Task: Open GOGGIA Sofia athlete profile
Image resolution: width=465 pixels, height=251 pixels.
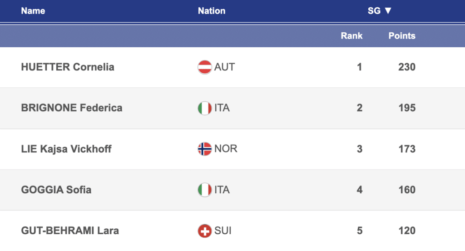Action: 56,190
